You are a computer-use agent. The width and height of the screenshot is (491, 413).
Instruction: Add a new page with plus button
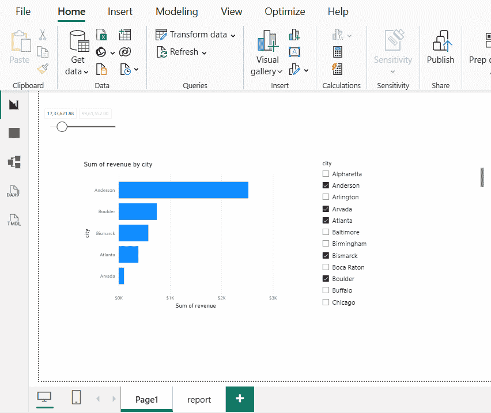click(x=240, y=399)
